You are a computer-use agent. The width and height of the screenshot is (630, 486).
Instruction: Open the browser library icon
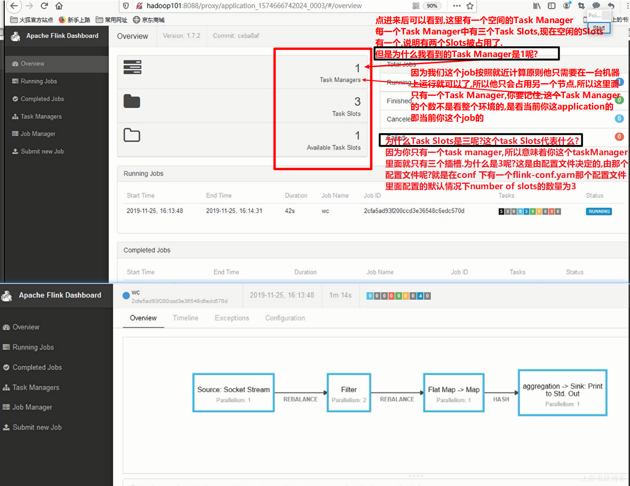537,6
